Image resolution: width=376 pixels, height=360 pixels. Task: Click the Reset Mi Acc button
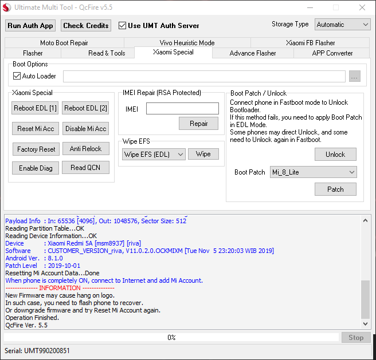pyautogui.click(x=36, y=129)
